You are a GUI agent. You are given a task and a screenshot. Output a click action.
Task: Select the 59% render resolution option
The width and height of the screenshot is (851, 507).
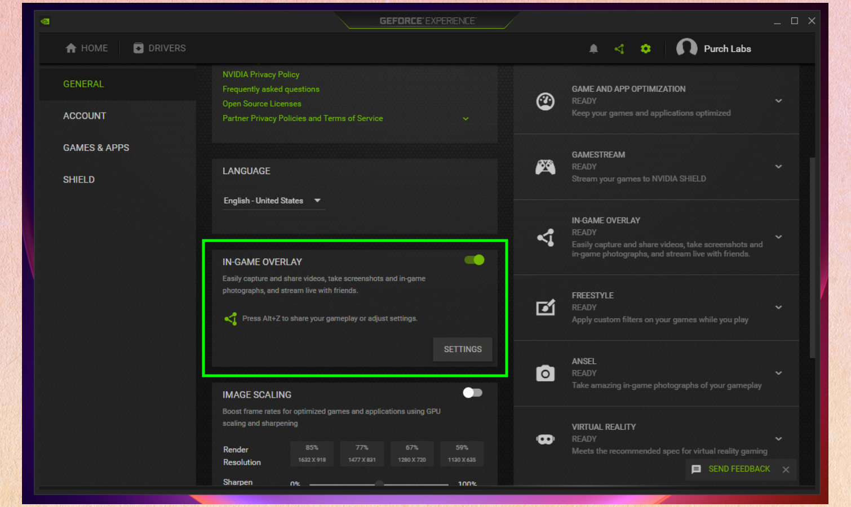[462, 453]
